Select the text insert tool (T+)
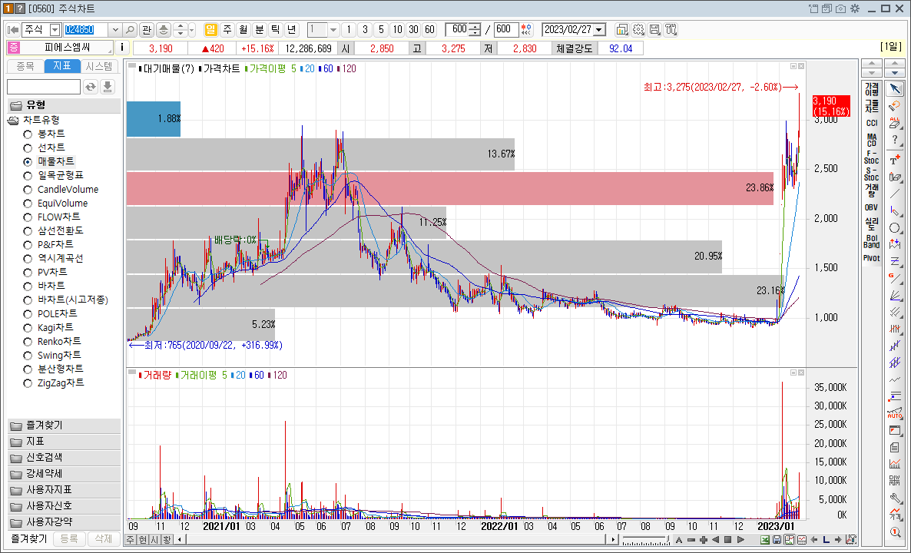 [x=895, y=159]
